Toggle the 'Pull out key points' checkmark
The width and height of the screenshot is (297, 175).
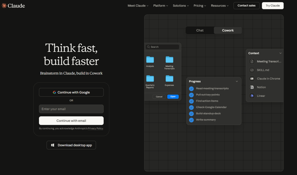(191, 95)
